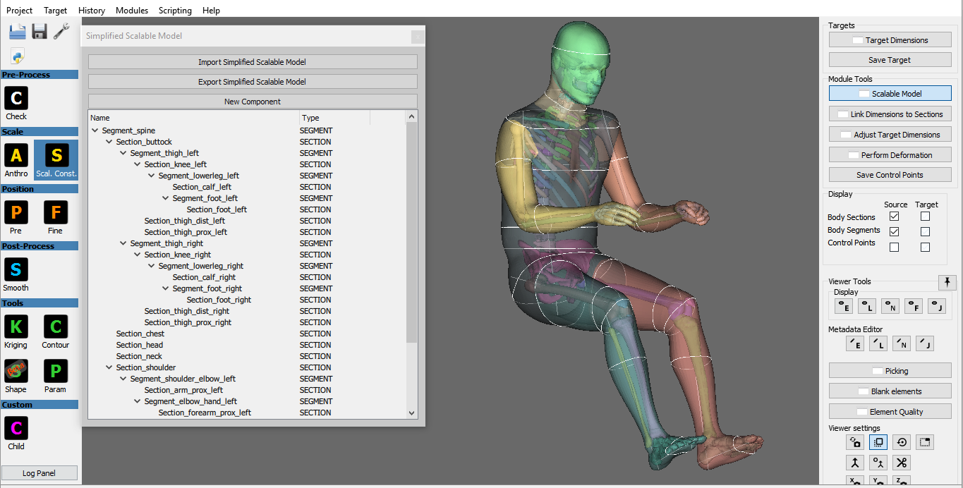Collapse the Section_shoulder node
The width and height of the screenshot is (963, 488).
pos(109,367)
